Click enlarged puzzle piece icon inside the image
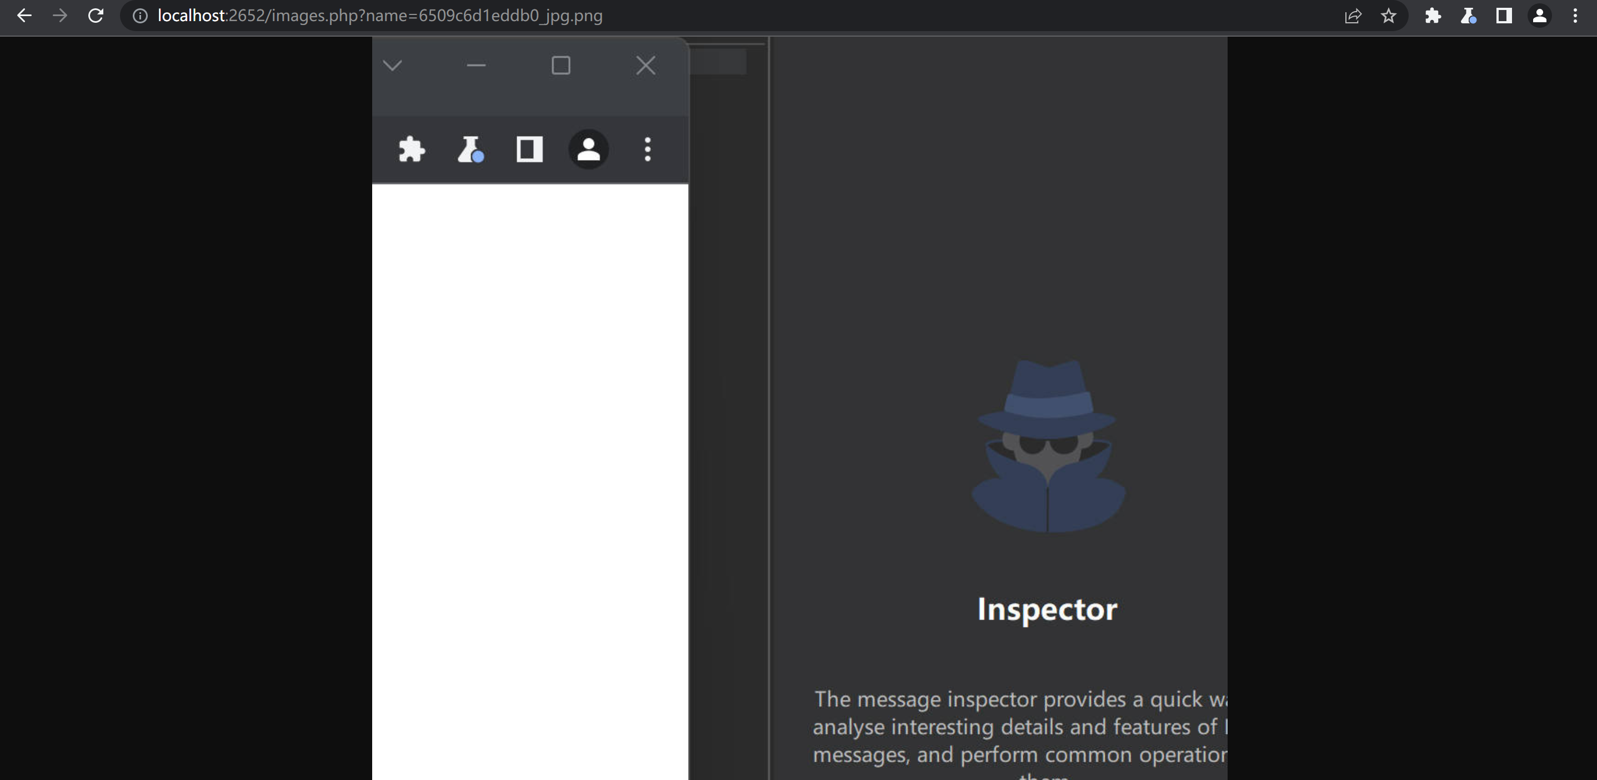 pos(412,149)
